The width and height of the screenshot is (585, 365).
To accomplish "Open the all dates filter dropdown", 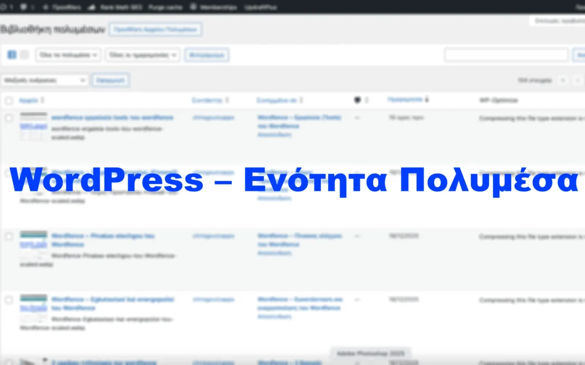I will point(143,55).
